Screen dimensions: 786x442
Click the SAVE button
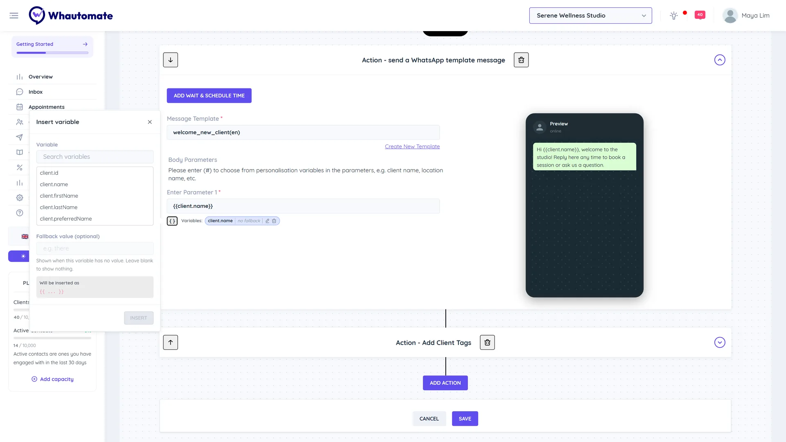click(x=465, y=419)
